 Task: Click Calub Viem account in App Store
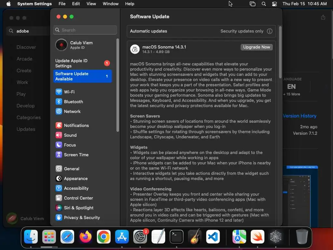25,218
